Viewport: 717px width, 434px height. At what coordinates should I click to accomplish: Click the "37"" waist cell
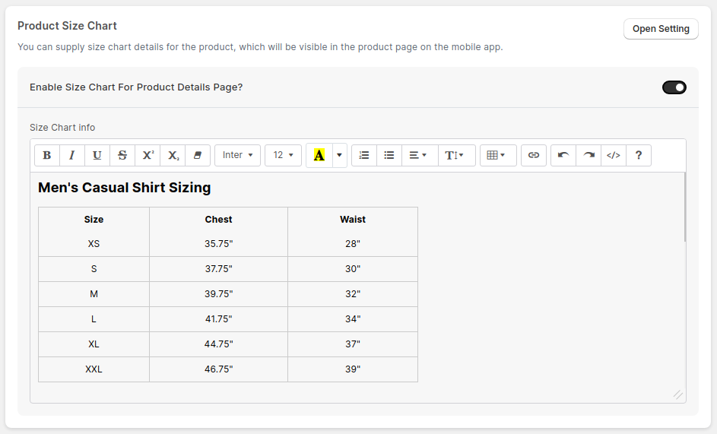tap(353, 344)
